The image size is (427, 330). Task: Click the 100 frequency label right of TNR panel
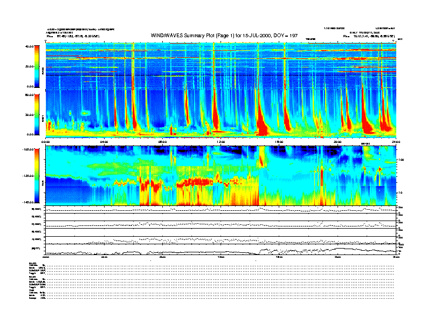pos(401,160)
